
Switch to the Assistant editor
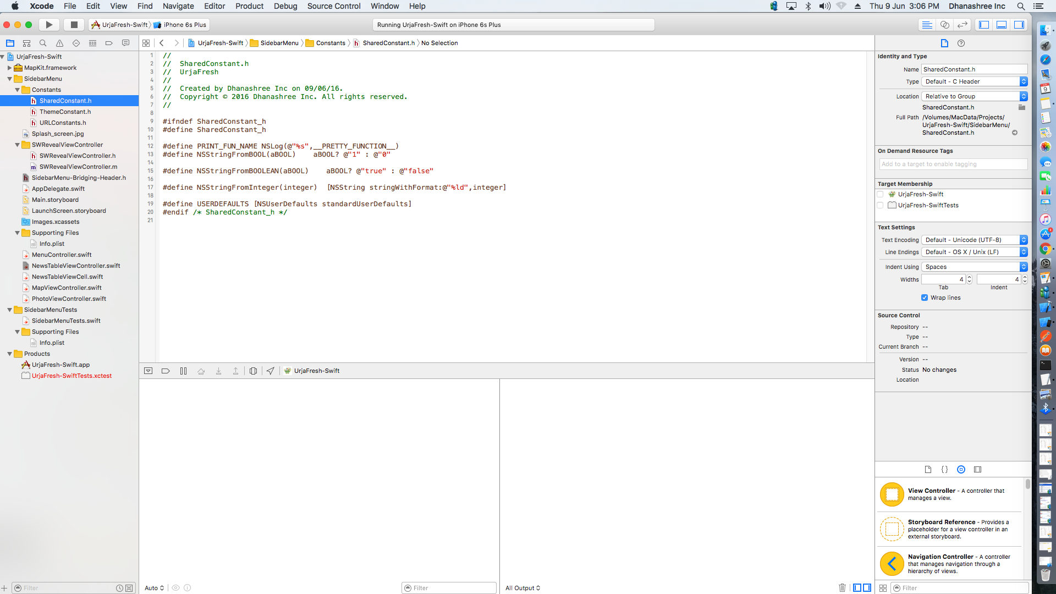pyautogui.click(x=944, y=25)
